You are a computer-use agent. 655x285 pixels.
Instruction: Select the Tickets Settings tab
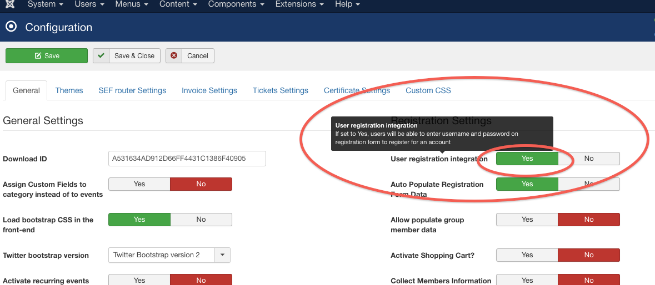click(x=281, y=90)
